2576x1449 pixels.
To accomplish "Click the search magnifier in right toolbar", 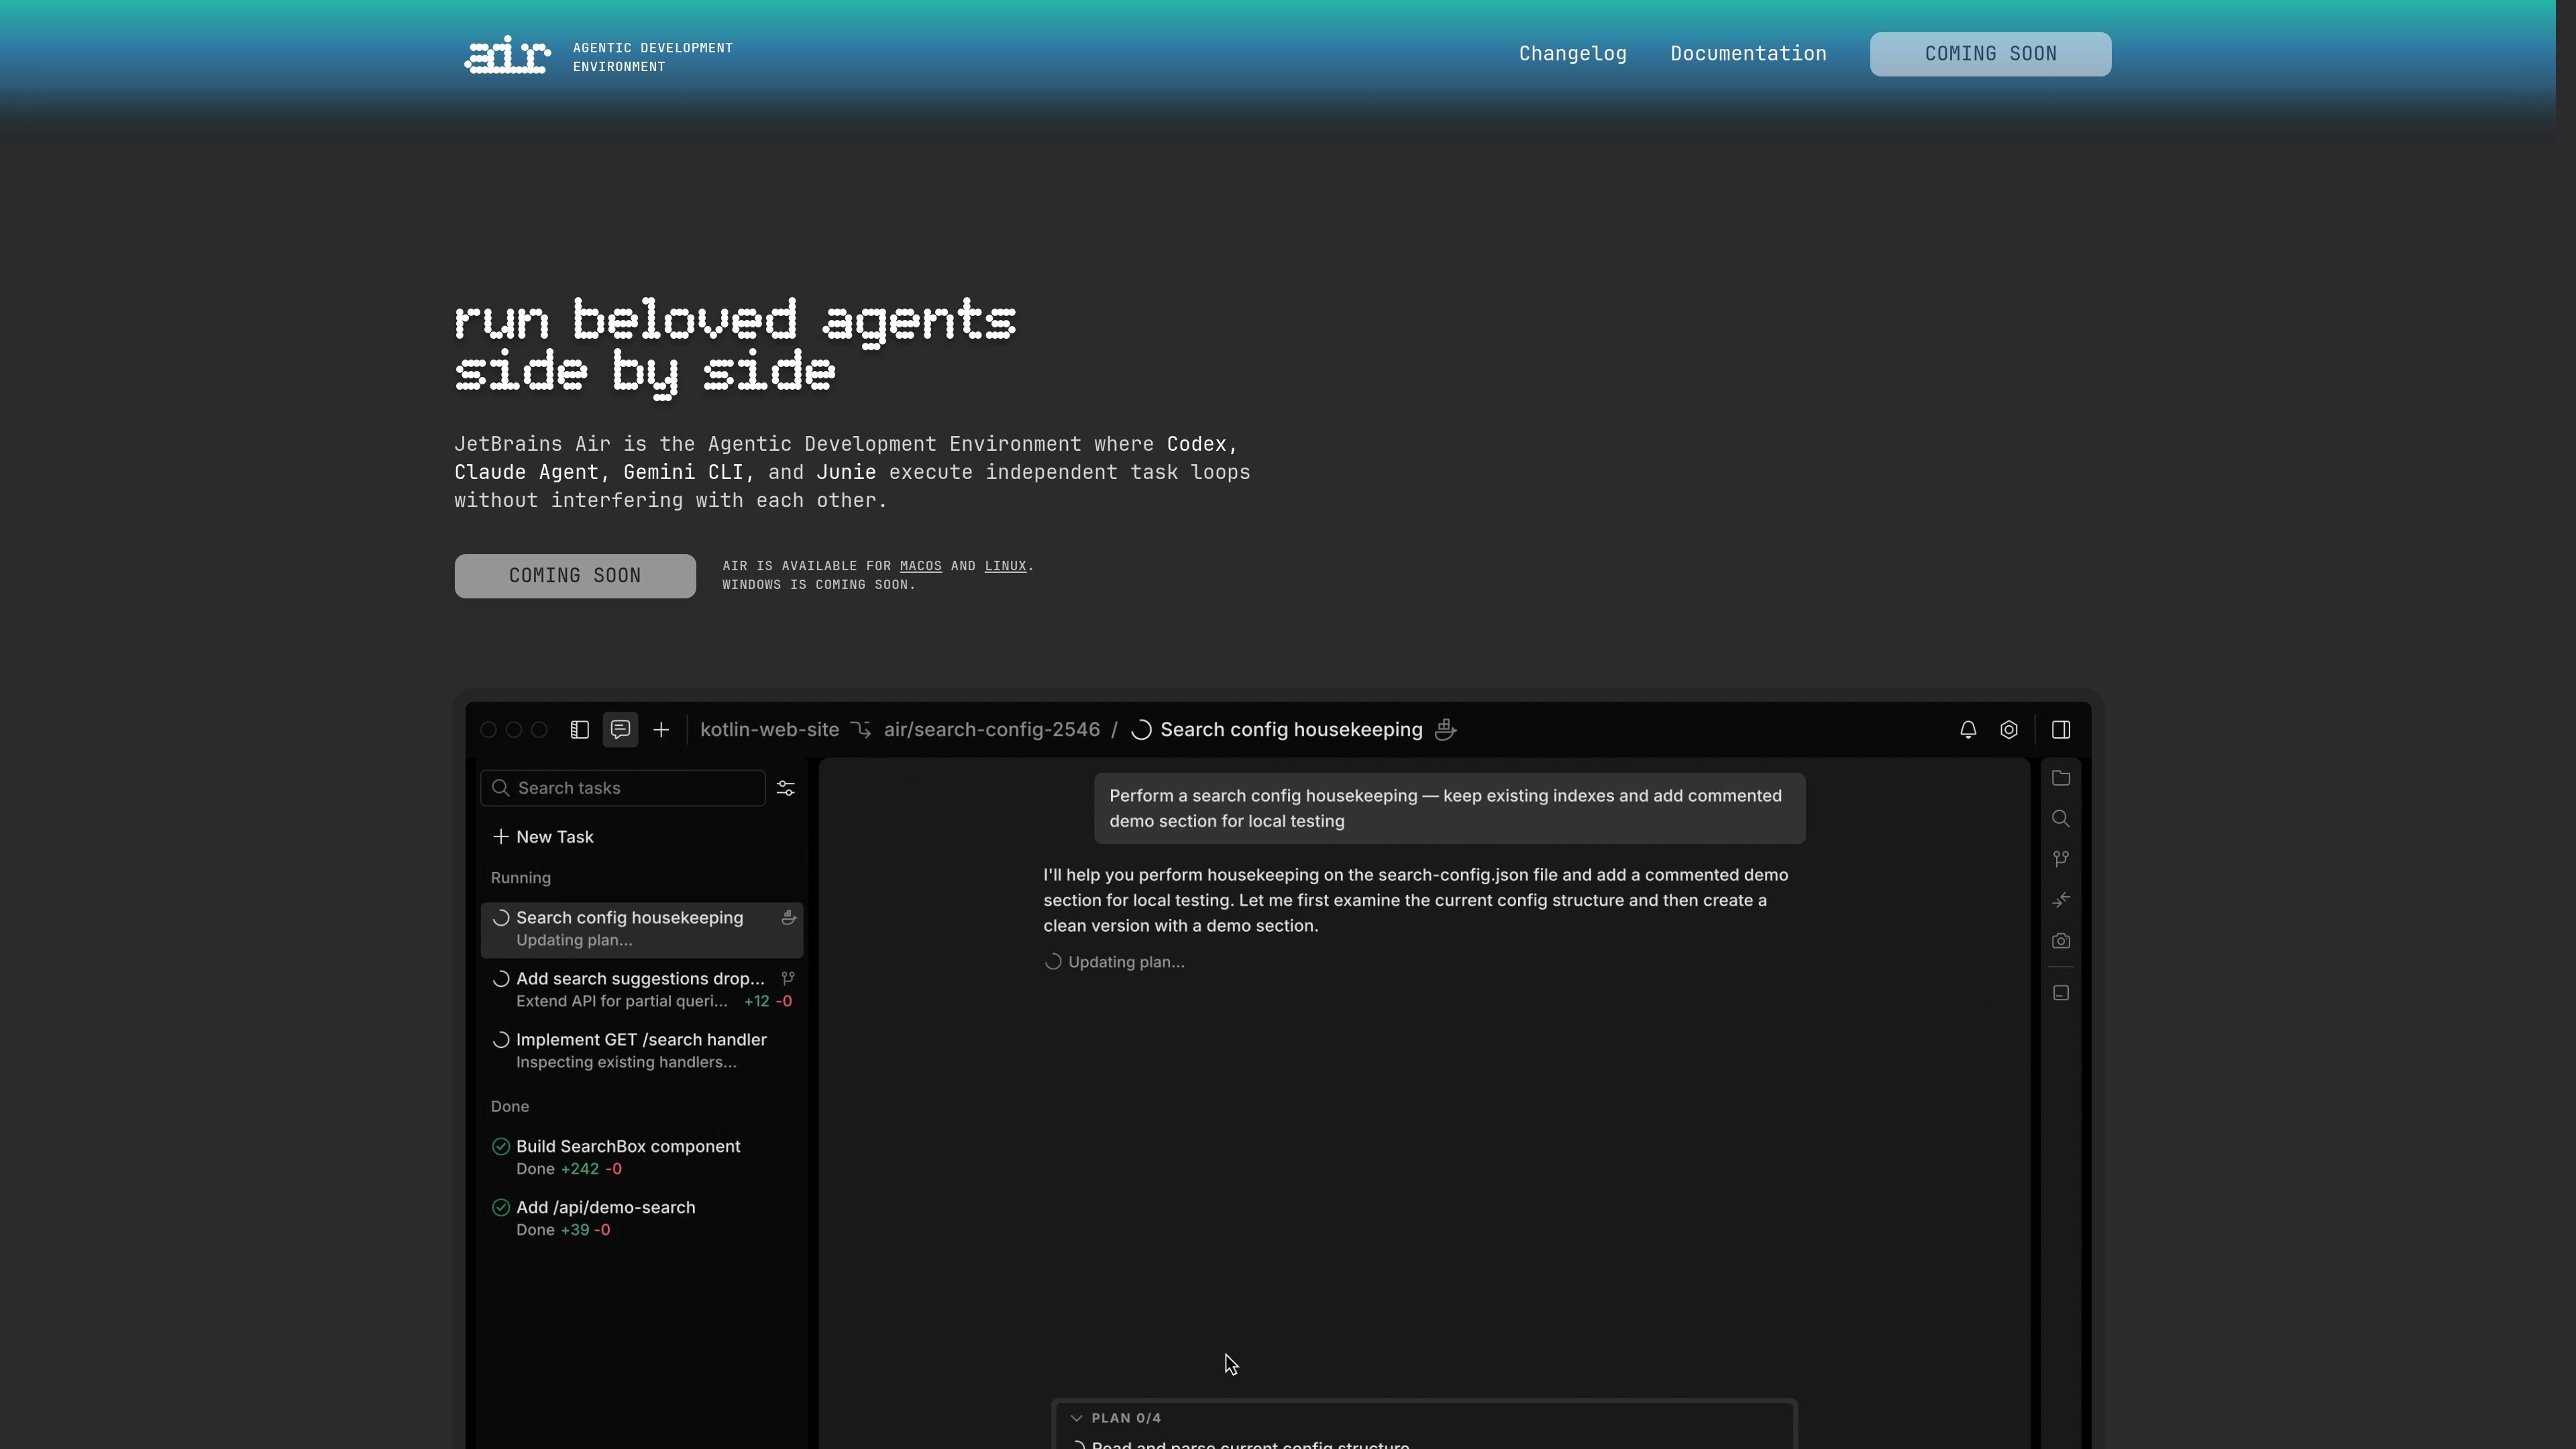I will [2061, 819].
